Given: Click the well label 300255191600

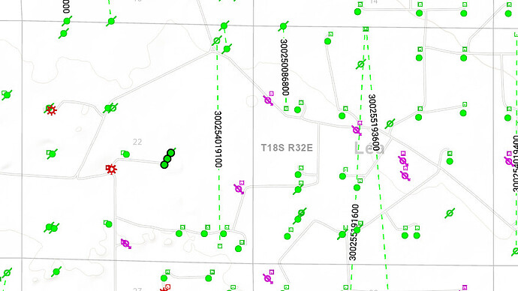Looking at the screenshot, I should point(354,232).
